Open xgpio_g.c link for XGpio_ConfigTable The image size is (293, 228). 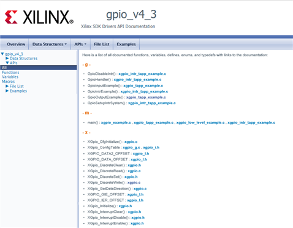131,148
